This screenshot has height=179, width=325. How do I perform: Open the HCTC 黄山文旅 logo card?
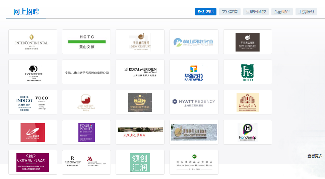pos(86,42)
